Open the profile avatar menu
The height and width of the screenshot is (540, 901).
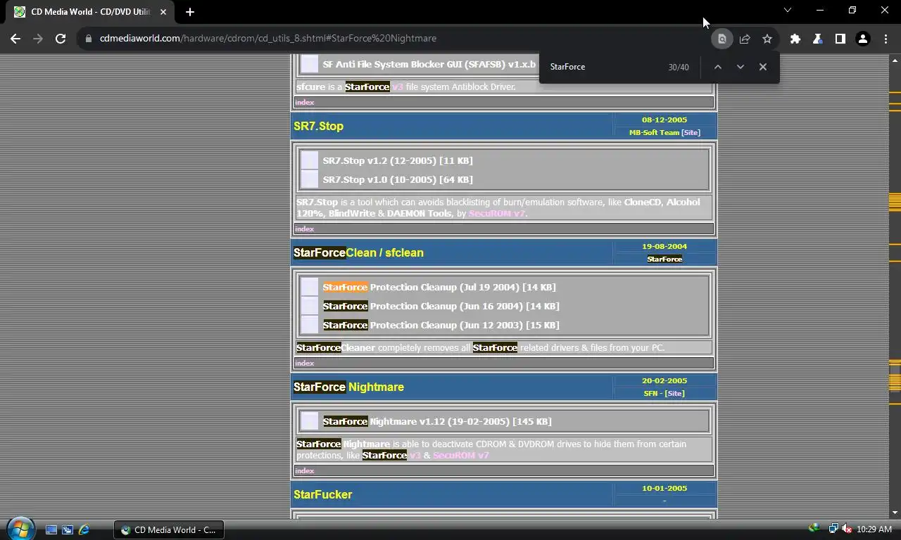pos(862,39)
